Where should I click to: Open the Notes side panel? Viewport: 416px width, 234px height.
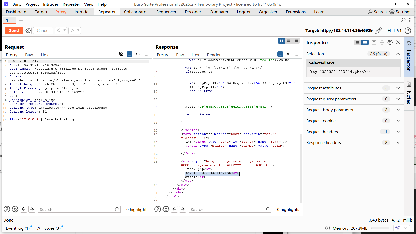(x=409, y=93)
